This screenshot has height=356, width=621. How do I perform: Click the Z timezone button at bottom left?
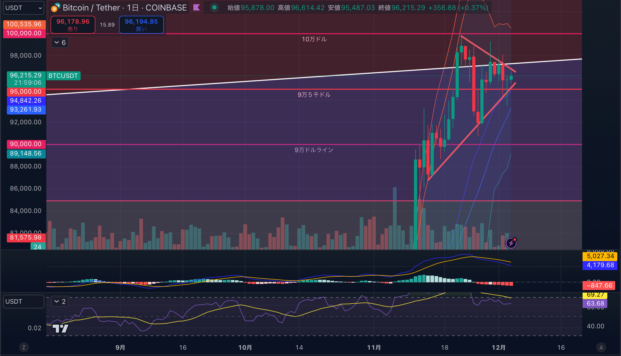[x=24, y=347]
